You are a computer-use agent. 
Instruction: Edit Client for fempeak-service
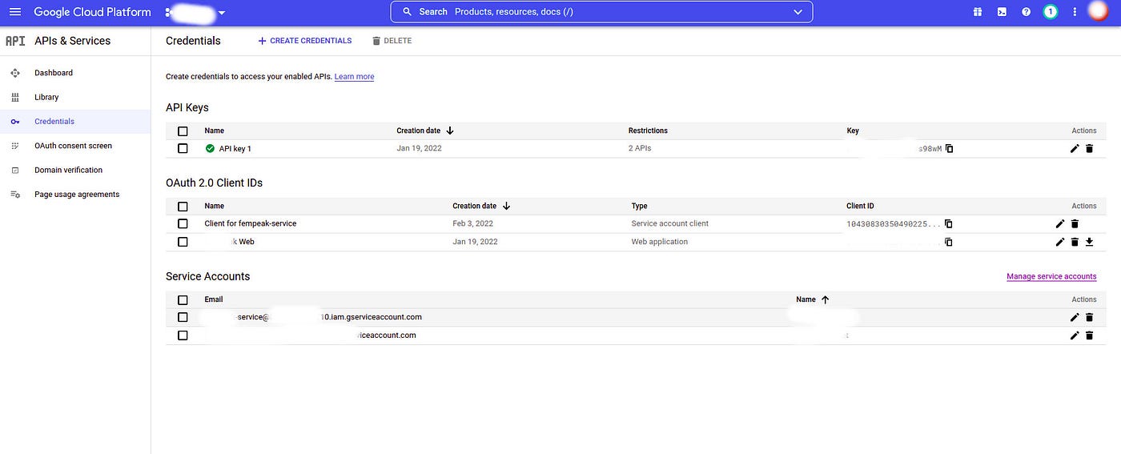click(1060, 224)
